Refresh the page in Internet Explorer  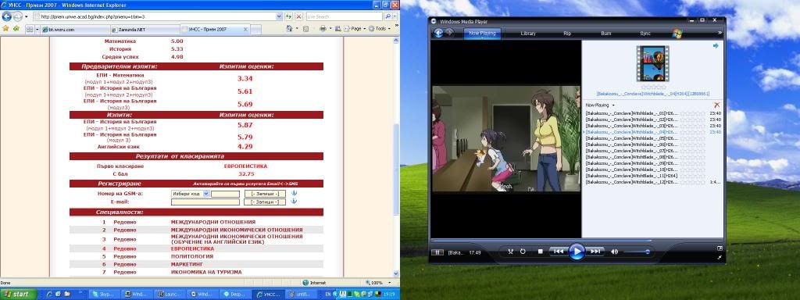288,16
